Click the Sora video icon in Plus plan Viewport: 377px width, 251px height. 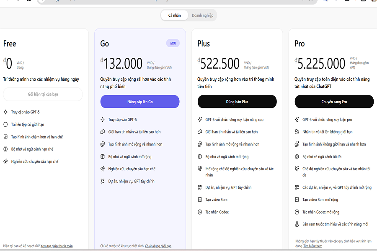coord(200,200)
